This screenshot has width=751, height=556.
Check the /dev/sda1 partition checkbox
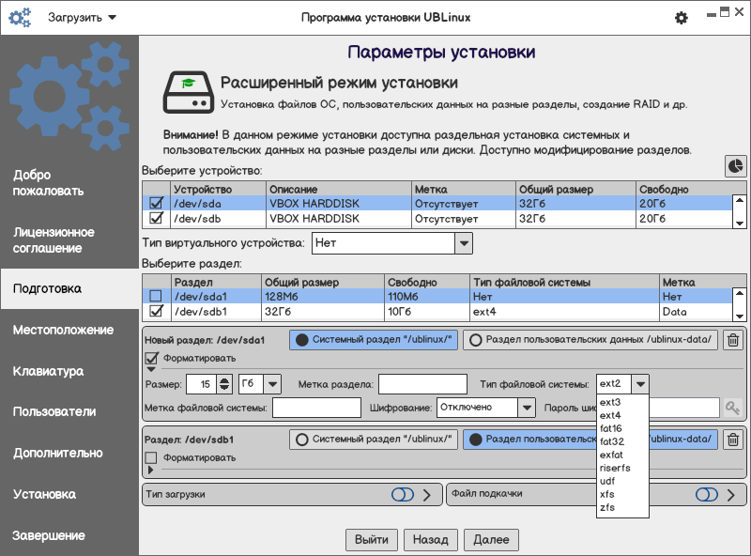[157, 296]
